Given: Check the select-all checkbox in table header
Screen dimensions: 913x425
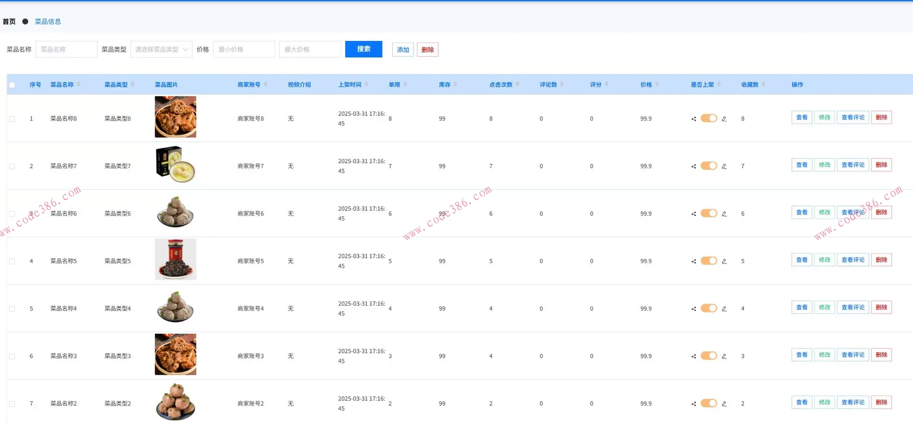Looking at the screenshot, I should [12, 85].
